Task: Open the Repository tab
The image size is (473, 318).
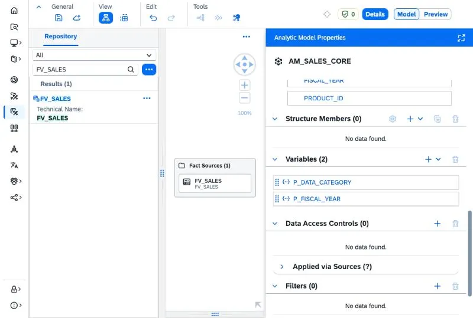Action: coord(61,36)
